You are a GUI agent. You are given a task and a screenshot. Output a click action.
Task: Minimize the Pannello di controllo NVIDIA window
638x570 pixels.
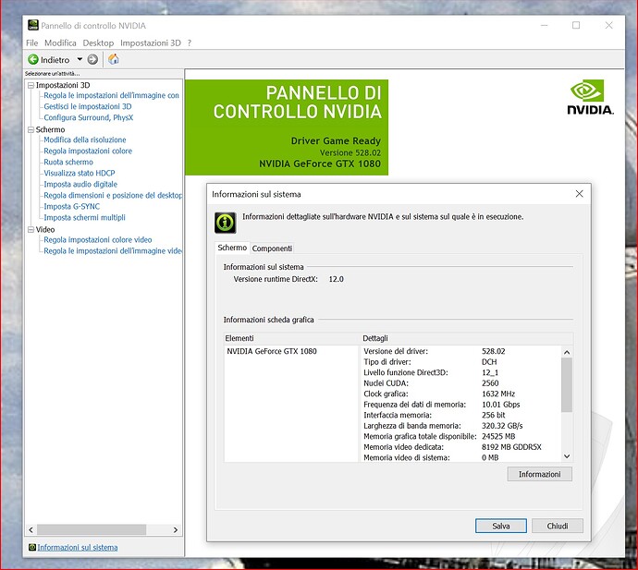tap(544, 25)
